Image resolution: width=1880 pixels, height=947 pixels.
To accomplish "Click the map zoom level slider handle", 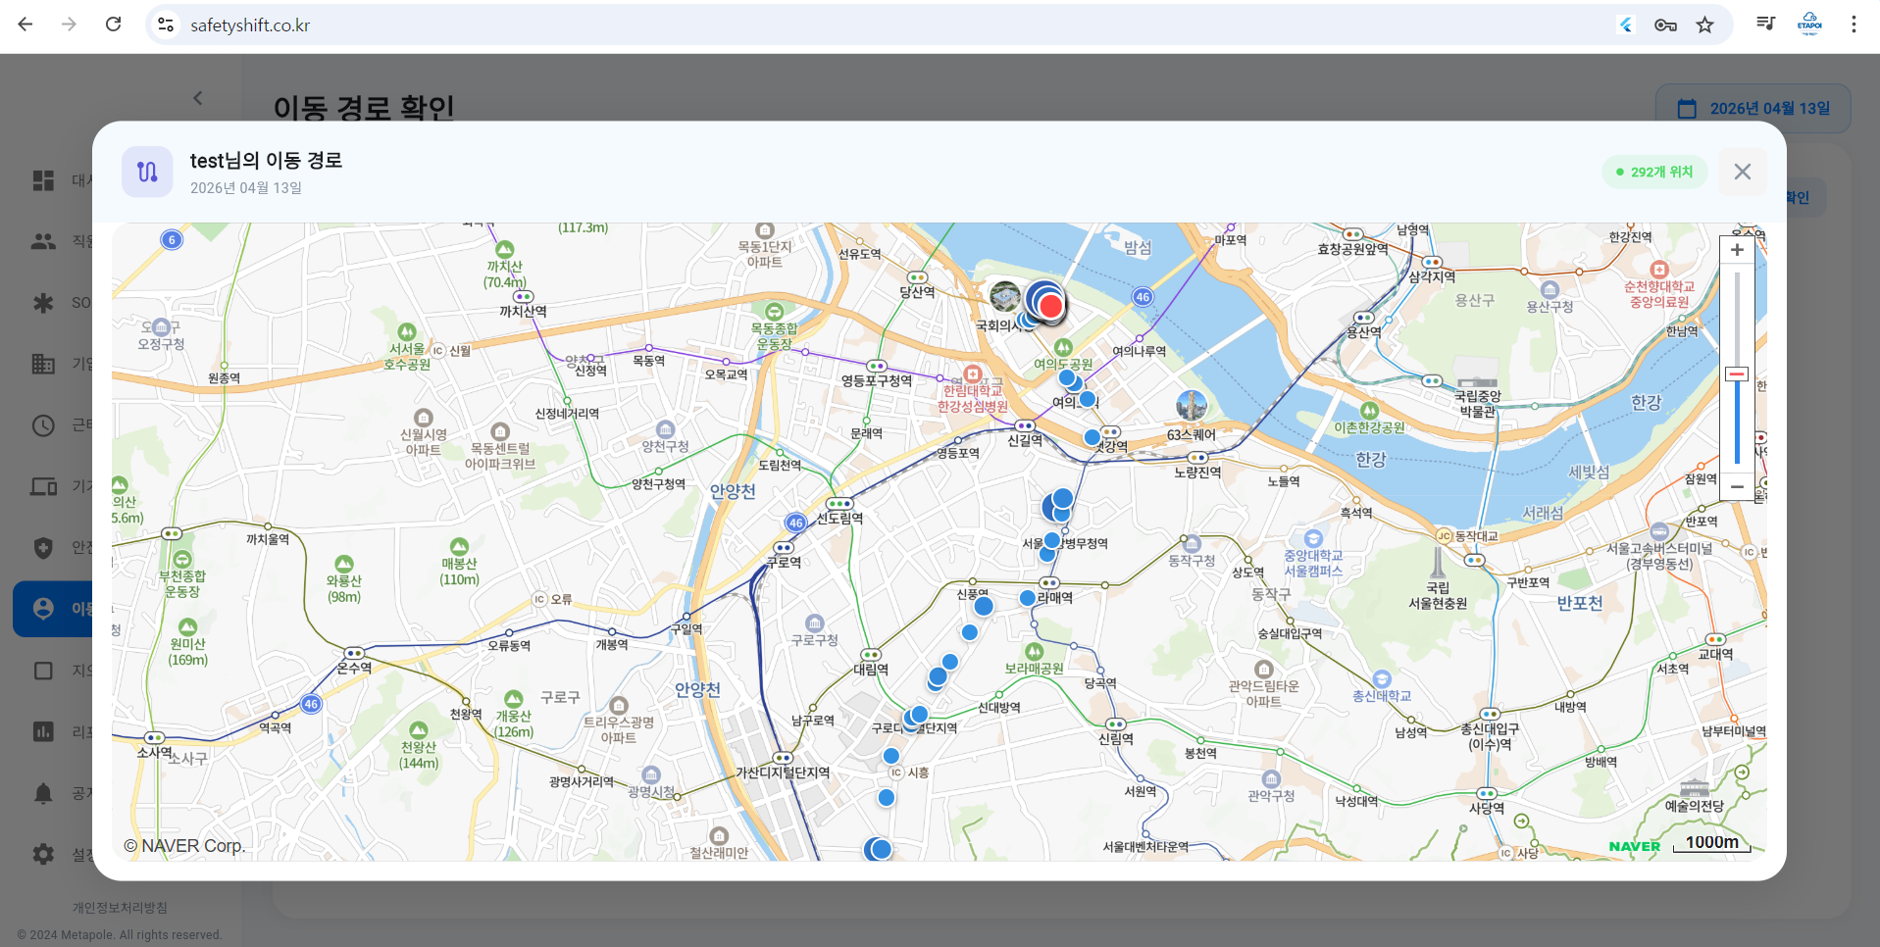I will pos(1737,374).
